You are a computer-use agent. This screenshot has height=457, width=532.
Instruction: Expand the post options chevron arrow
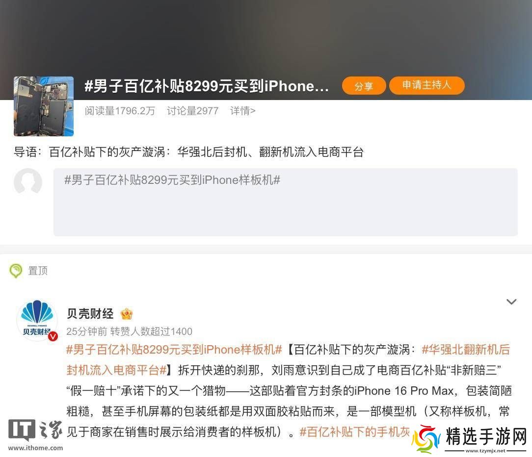(x=511, y=302)
